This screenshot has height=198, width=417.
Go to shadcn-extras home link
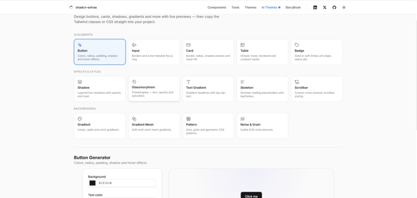coord(86,7)
